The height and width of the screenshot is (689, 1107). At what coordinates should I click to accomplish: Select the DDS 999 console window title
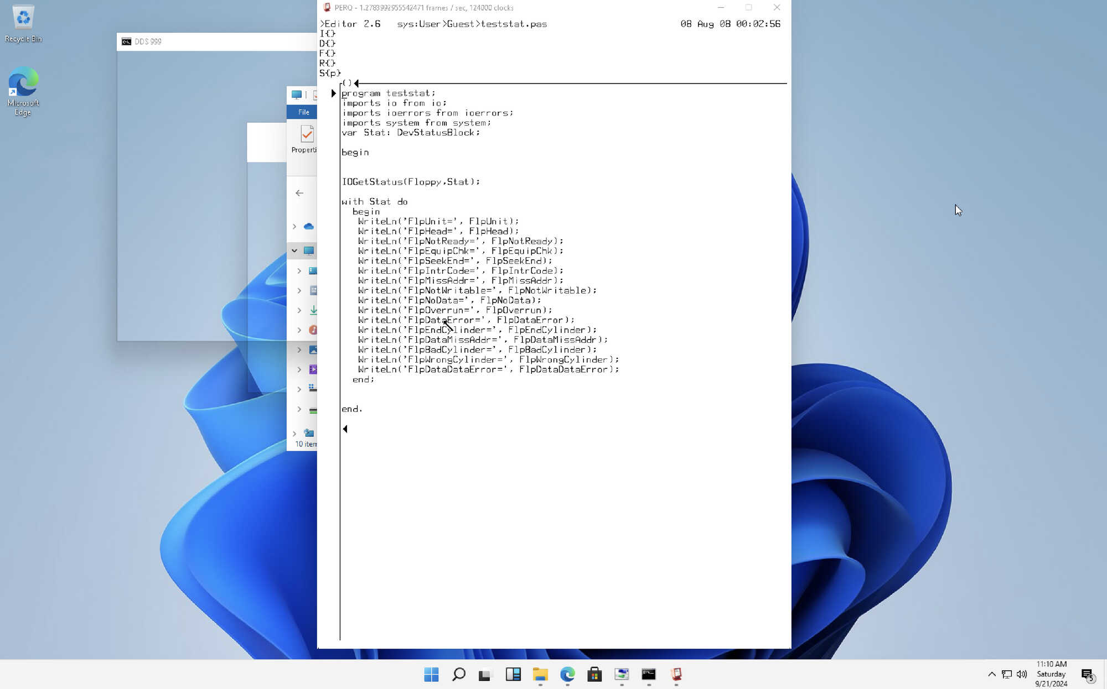point(148,41)
